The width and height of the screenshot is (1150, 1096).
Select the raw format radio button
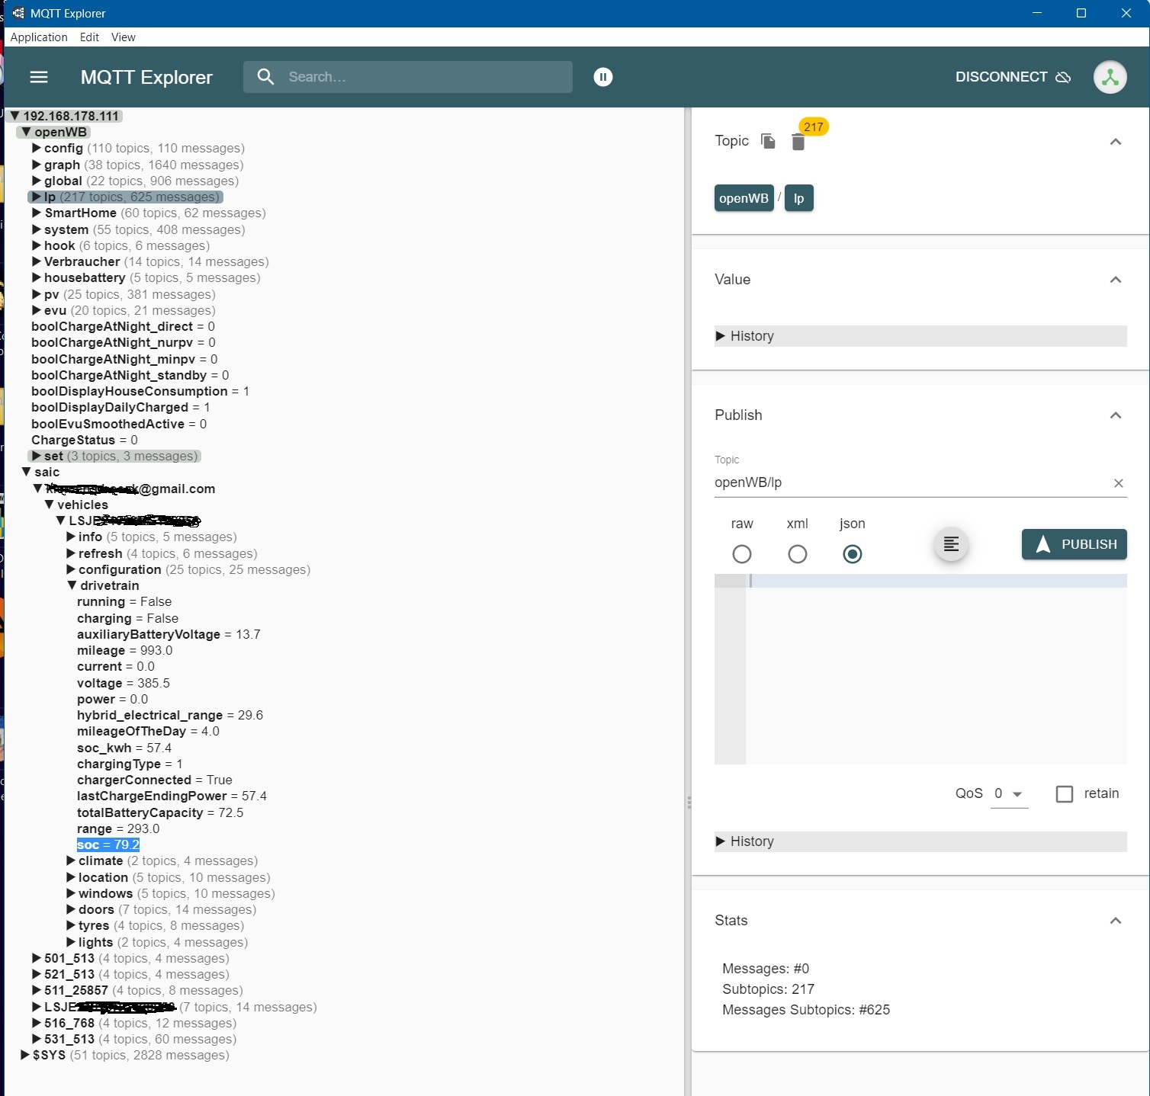[x=741, y=554]
